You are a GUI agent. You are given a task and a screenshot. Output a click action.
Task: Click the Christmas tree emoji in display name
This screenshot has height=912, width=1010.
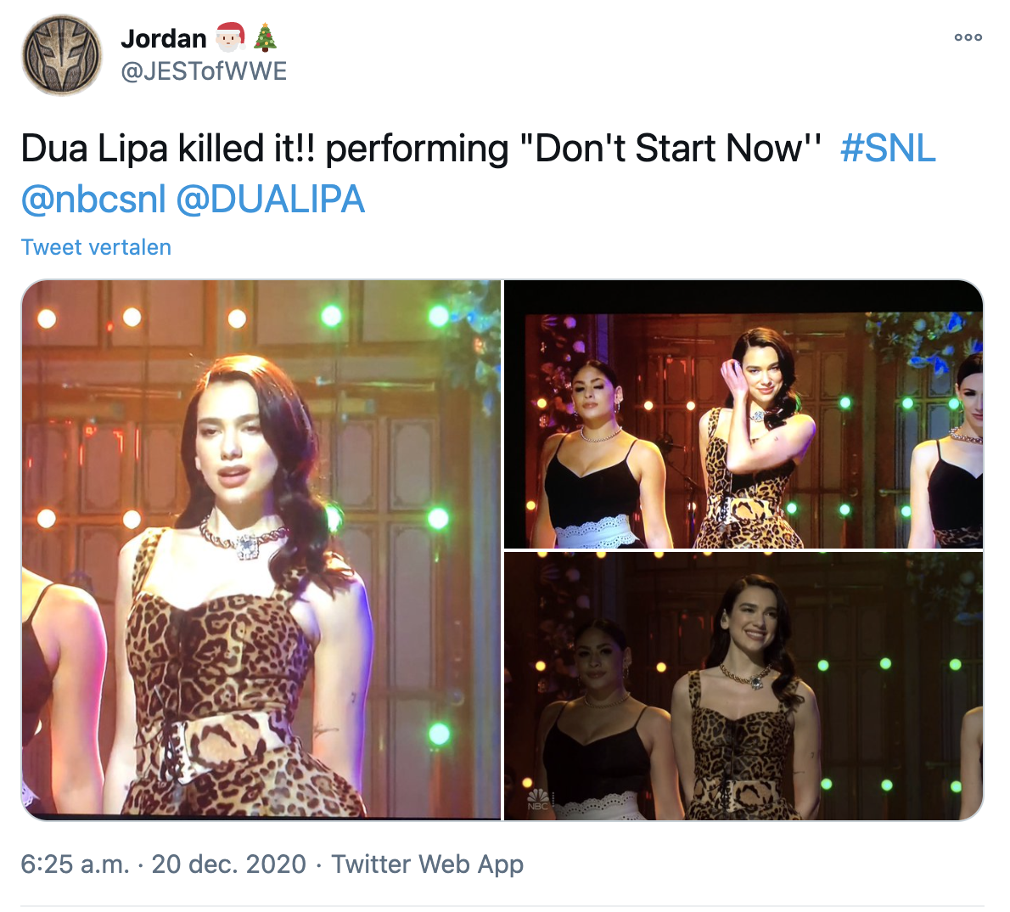[266, 37]
